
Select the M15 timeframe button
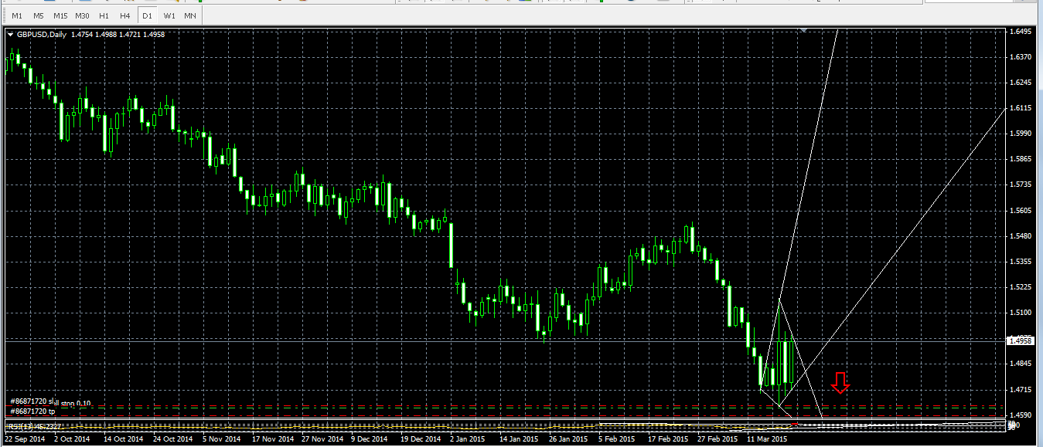point(60,15)
